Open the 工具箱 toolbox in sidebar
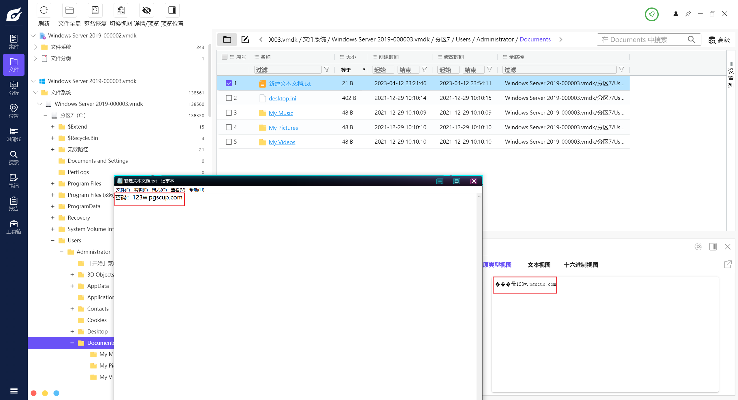The width and height of the screenshot is (738, 400). pyautogui.click(x=14, y=227)
